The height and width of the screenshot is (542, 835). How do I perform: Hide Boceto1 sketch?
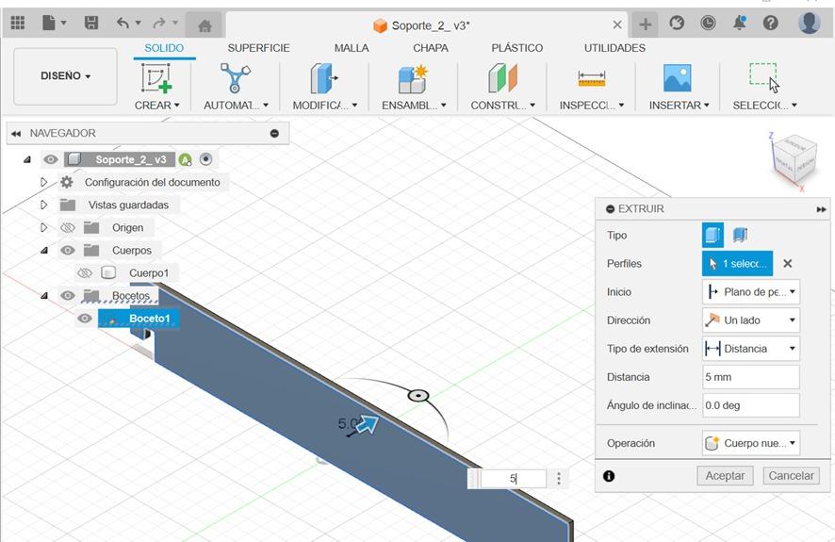(x=85, y=319)
